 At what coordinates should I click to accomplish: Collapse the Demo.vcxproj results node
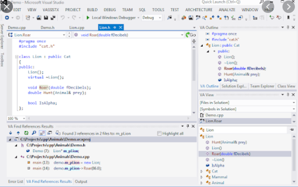10,139
